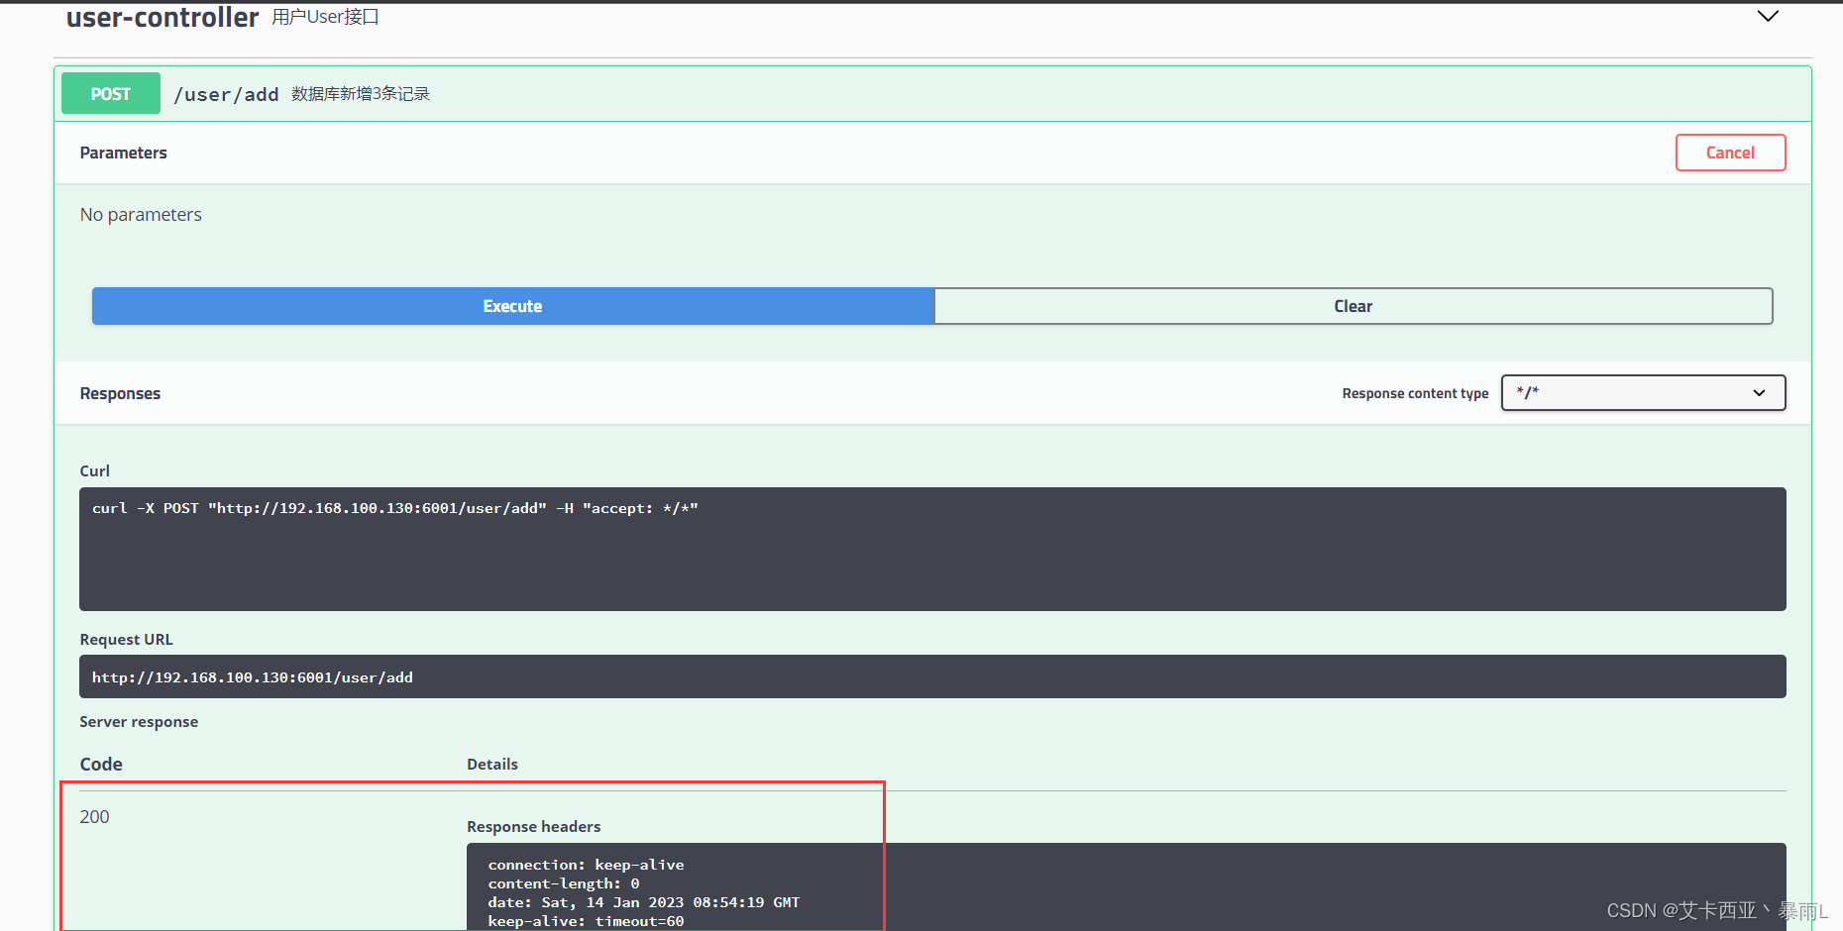Open the Response content type dropdown
The width and height of the screenshot is (1843, 931).
tap(1643, 392)
